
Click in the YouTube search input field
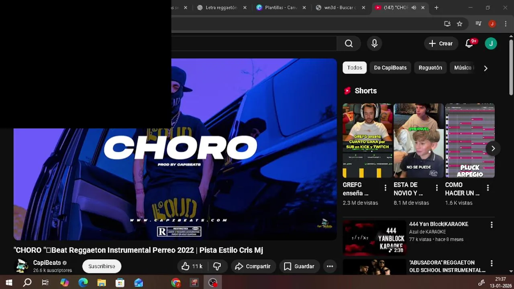[x=254, y=43]
